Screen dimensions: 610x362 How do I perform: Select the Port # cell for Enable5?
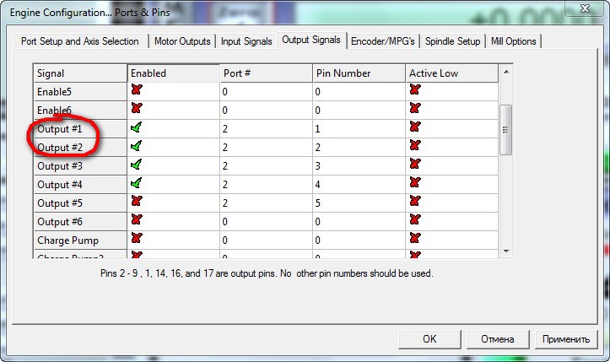point(266,92)
